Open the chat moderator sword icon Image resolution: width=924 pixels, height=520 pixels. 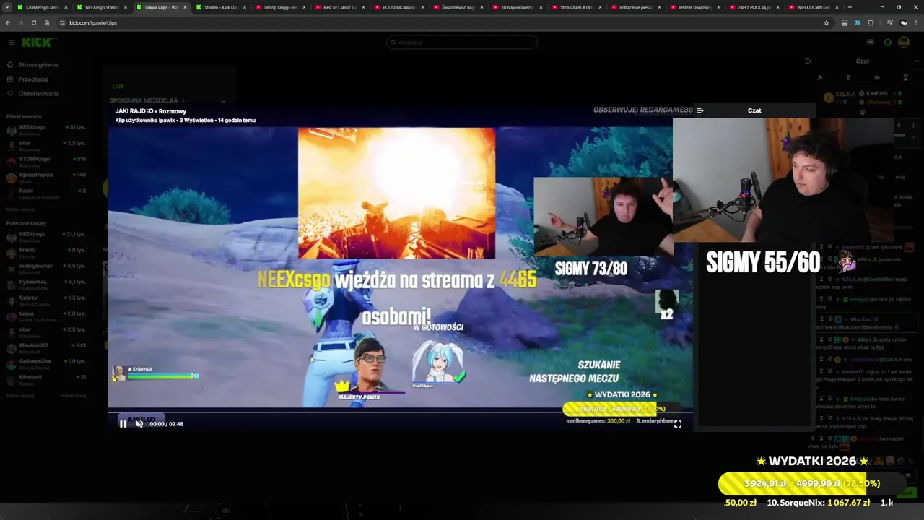pos(819,78)
